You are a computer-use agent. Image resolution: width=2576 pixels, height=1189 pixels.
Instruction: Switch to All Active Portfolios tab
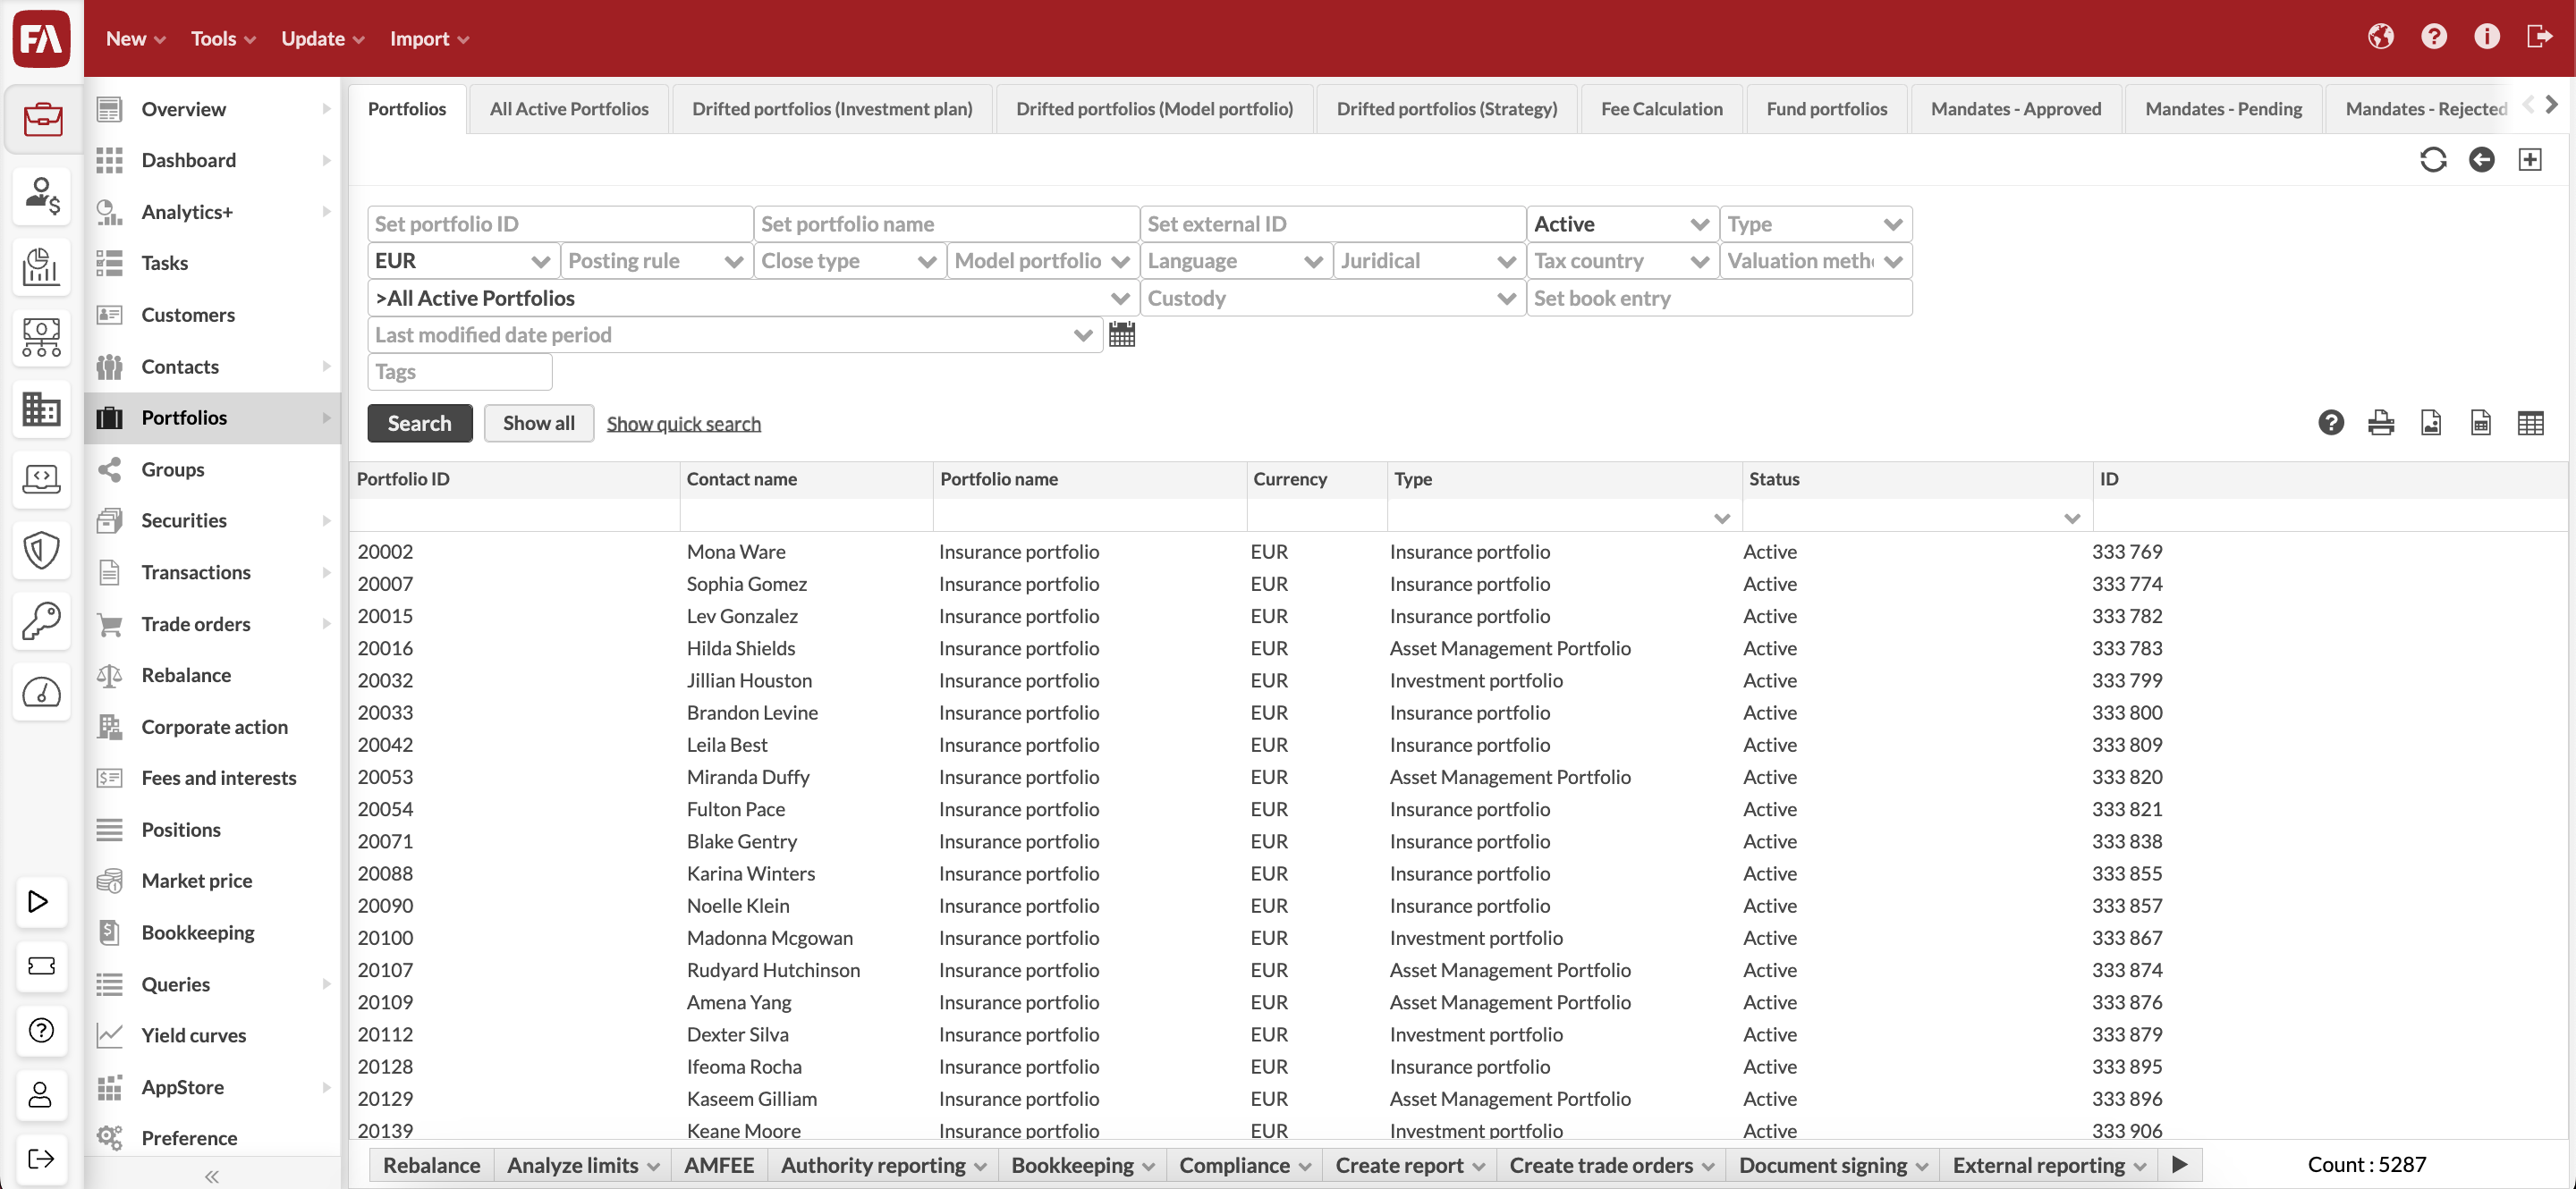[569, 109]
